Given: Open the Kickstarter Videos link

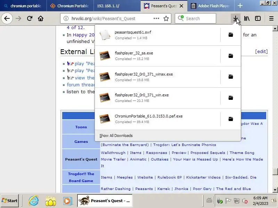Looking at the screenshot, I should tap(203, 177).
